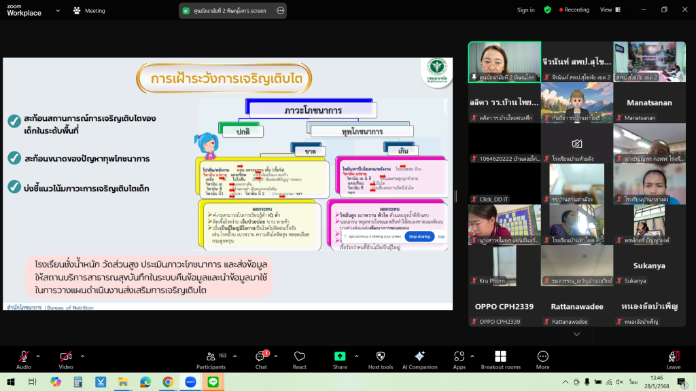
Task: Launch AI Companion
Action: coord(419,360)
